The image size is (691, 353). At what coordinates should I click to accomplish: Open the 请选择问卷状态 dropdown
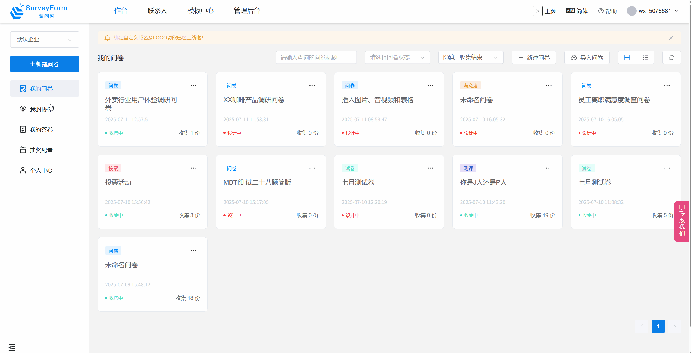[397, 57]
